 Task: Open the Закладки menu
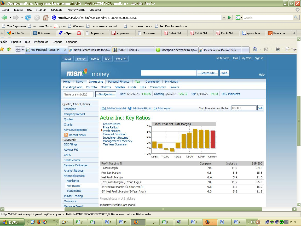[x=57, y=10]
